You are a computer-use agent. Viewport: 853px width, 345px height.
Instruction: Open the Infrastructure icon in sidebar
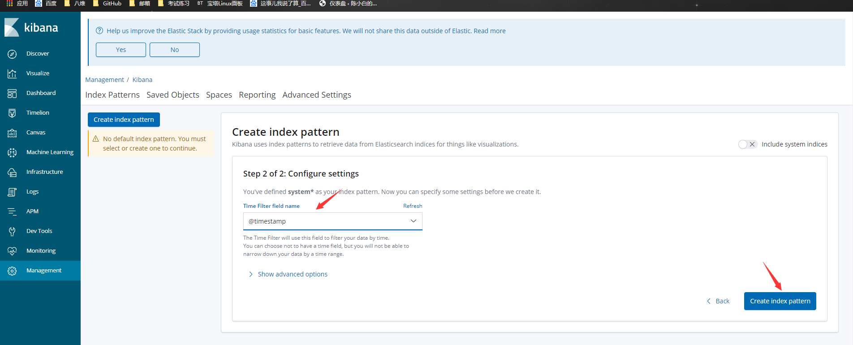pyautogui.click(x=12, y=172)
